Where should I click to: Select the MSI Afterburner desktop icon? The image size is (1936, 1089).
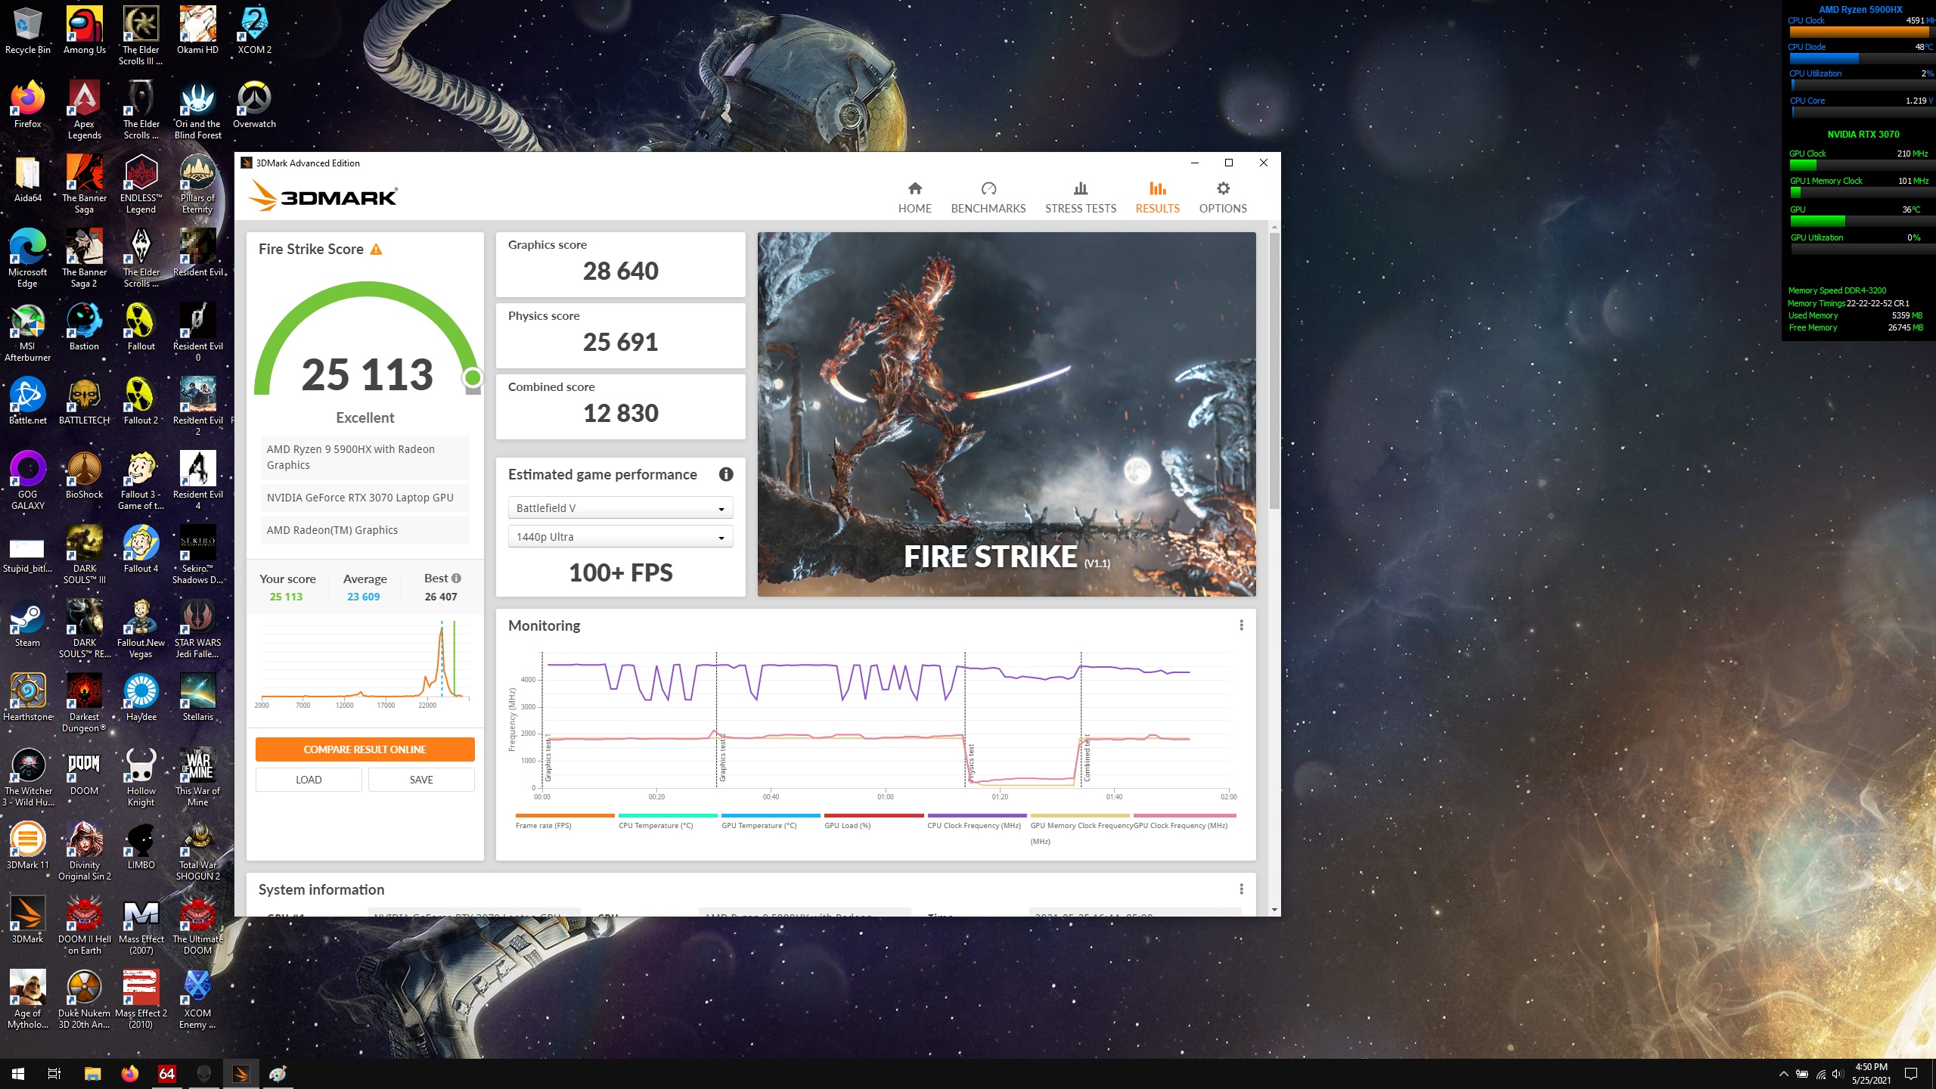coord(28,333)
